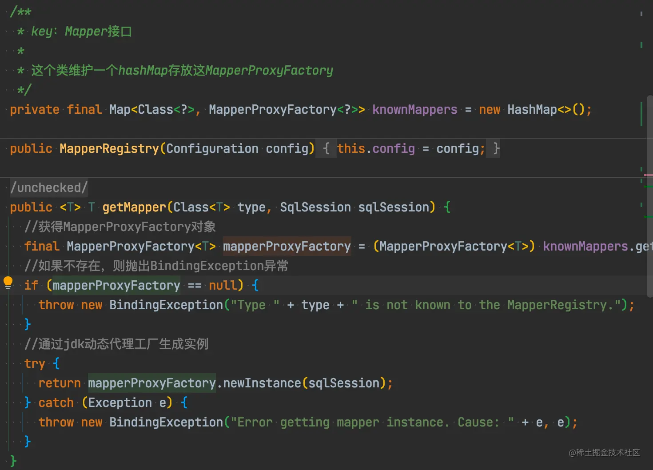Click the 'getMapper' method name
This screenshot has height=470, width=653.
tap(134, 207)
